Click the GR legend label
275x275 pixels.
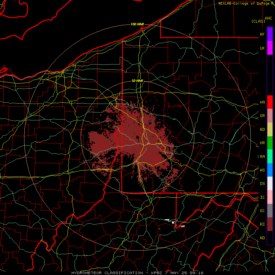[x=262, y=116]
